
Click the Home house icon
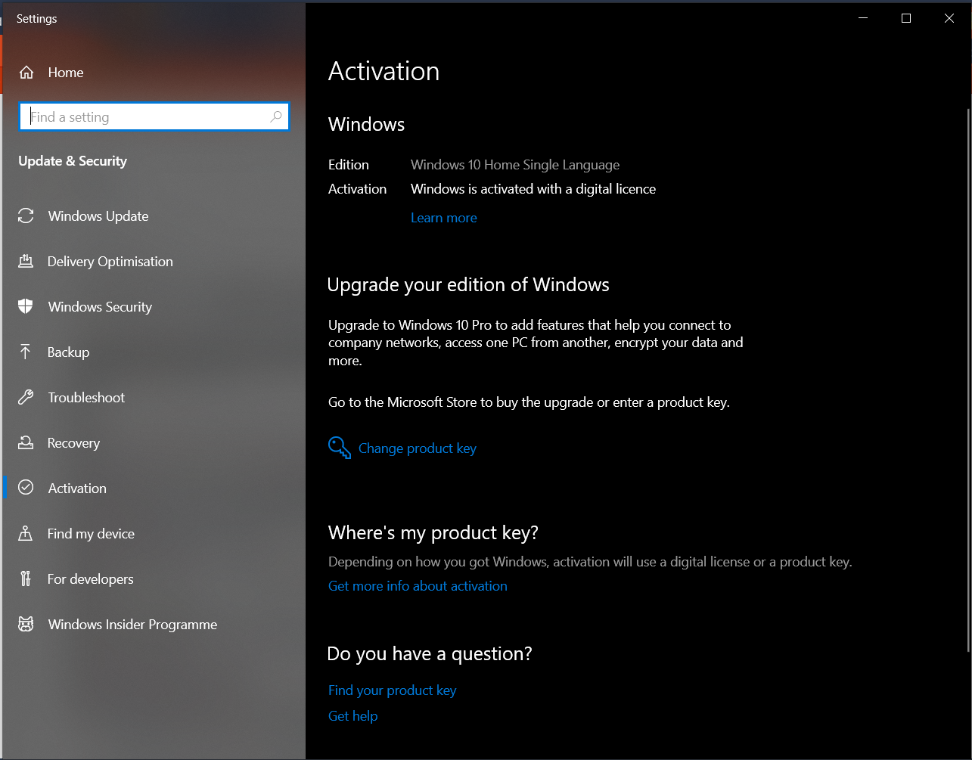click(x=26, y=73)
